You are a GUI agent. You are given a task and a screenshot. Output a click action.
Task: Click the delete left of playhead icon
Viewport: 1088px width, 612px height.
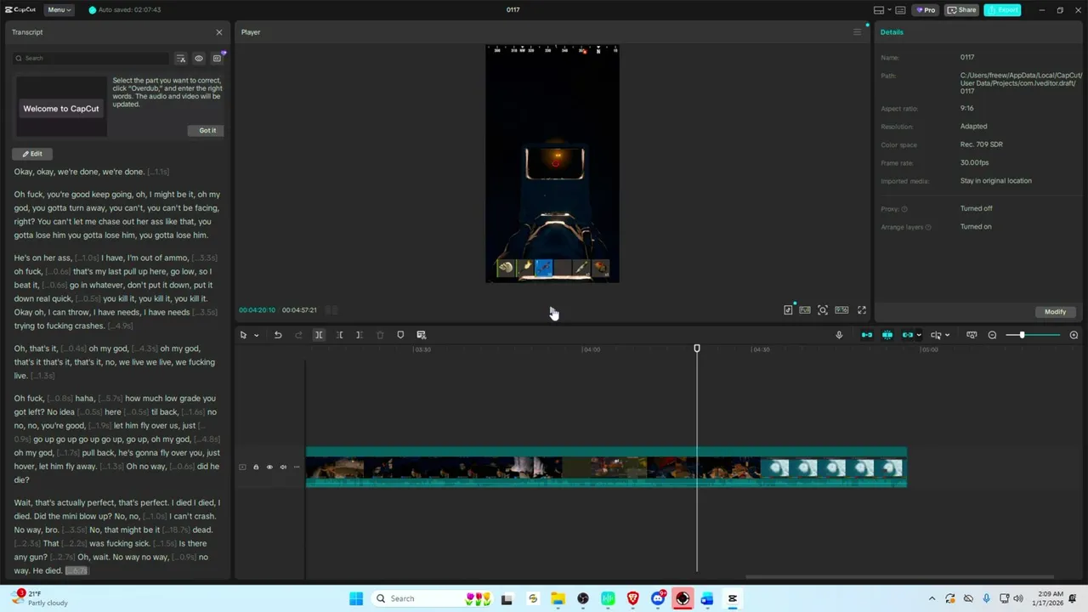(339, 335)
